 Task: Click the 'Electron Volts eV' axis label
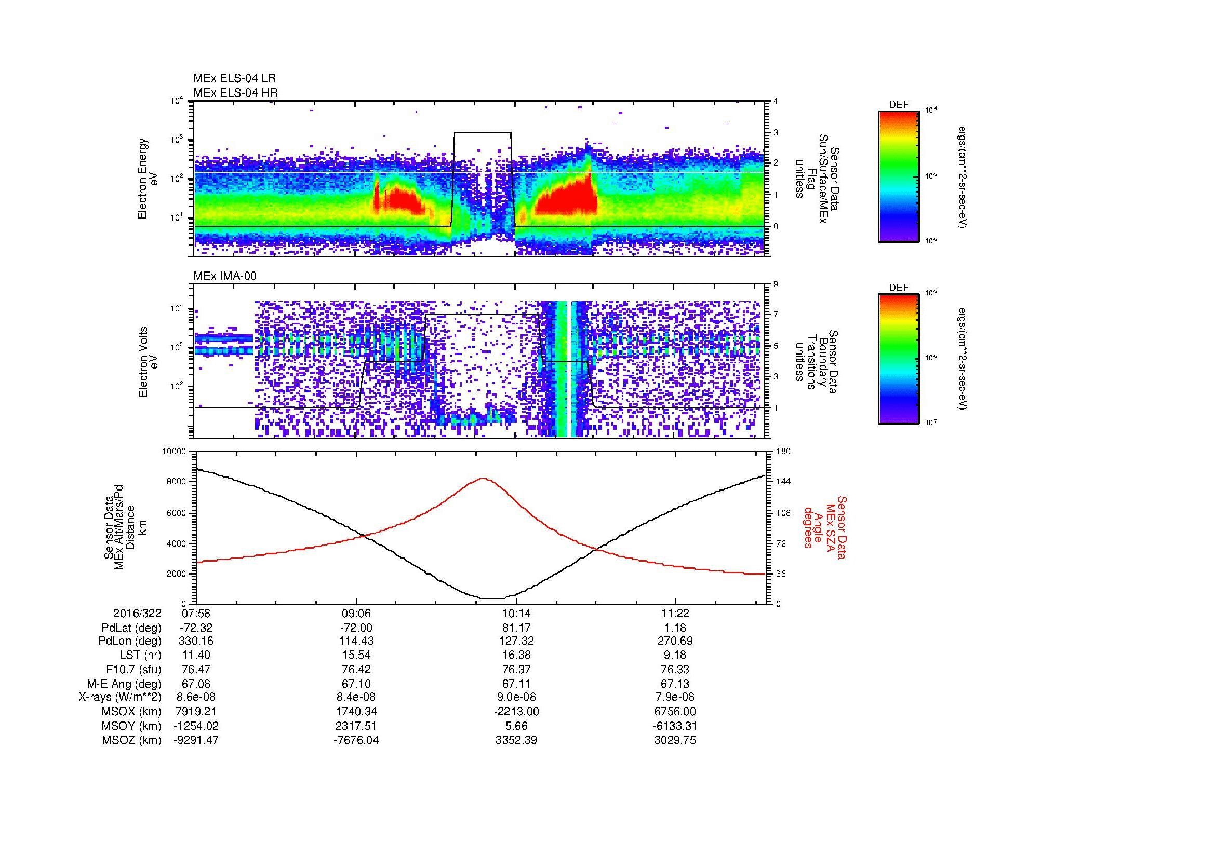pyautogui.click(x=149, y=362)
